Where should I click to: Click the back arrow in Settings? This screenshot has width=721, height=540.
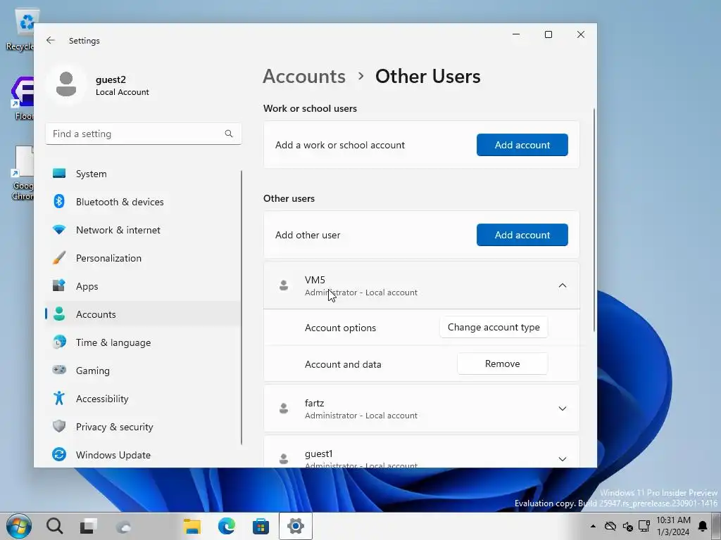51,40
